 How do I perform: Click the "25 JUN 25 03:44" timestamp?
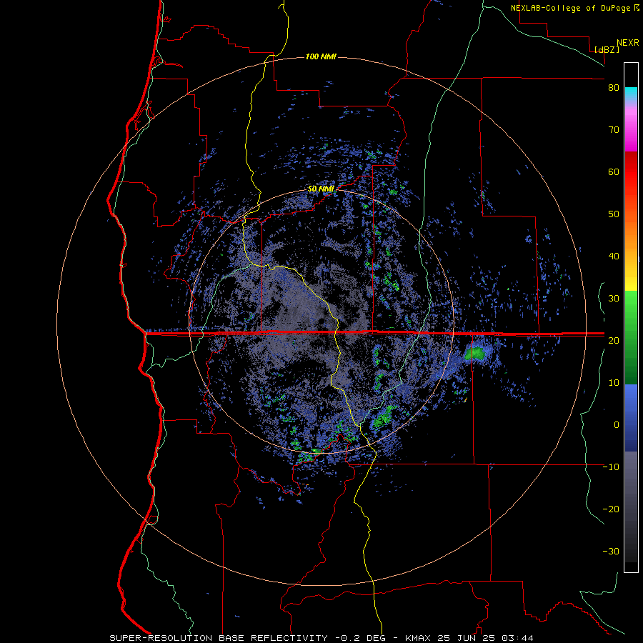[484, 638]
